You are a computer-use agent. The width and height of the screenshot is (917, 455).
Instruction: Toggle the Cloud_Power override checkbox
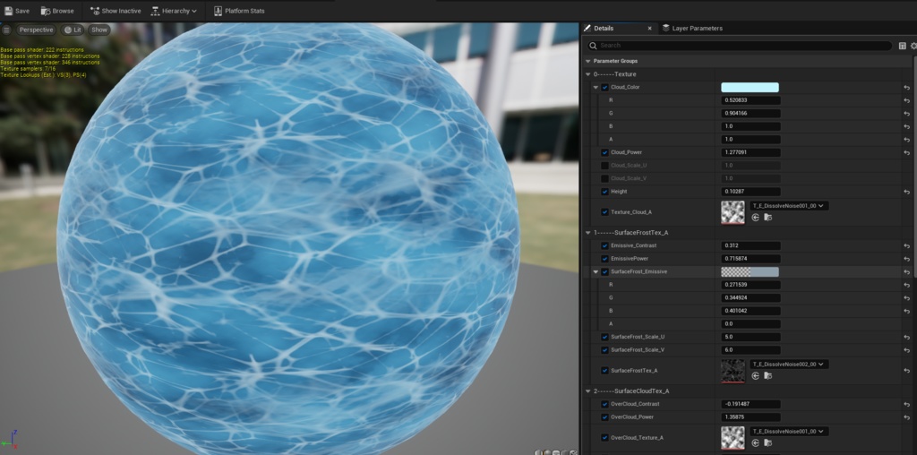click(x=604, y=152)
